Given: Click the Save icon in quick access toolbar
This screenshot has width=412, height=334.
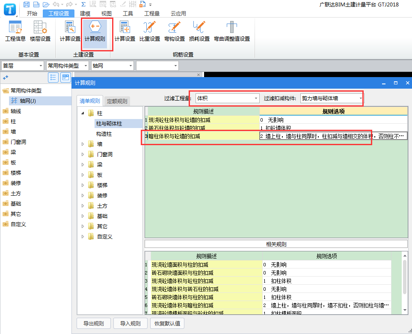Looking at the screenshot, I should pos(27,4).
